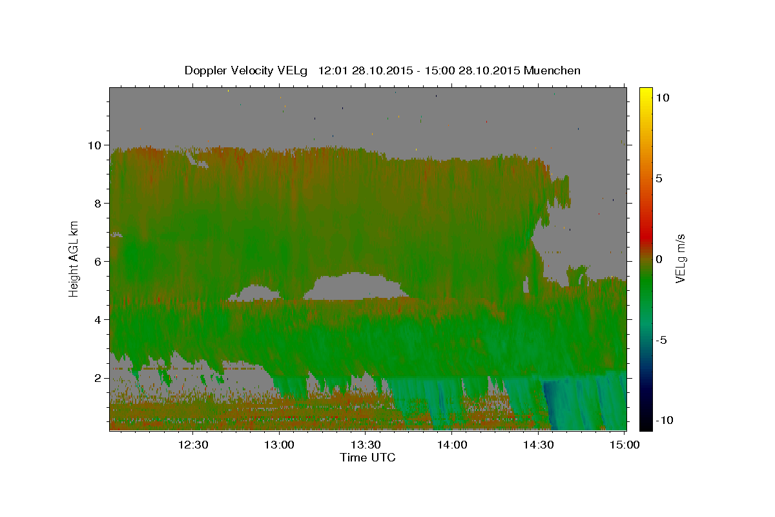775x517 pixels.
Task: Click colorbar value -10 label
Action: click(x=664, y=420)
